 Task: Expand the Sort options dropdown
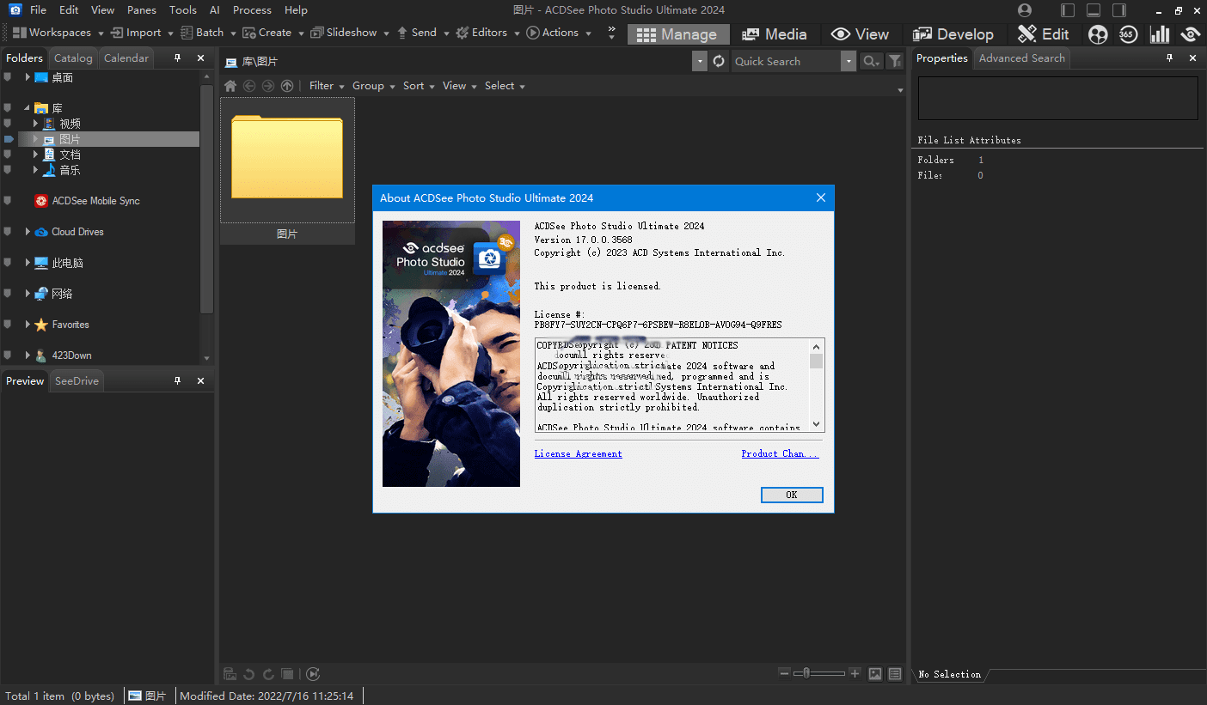click(x=415, y=85)
